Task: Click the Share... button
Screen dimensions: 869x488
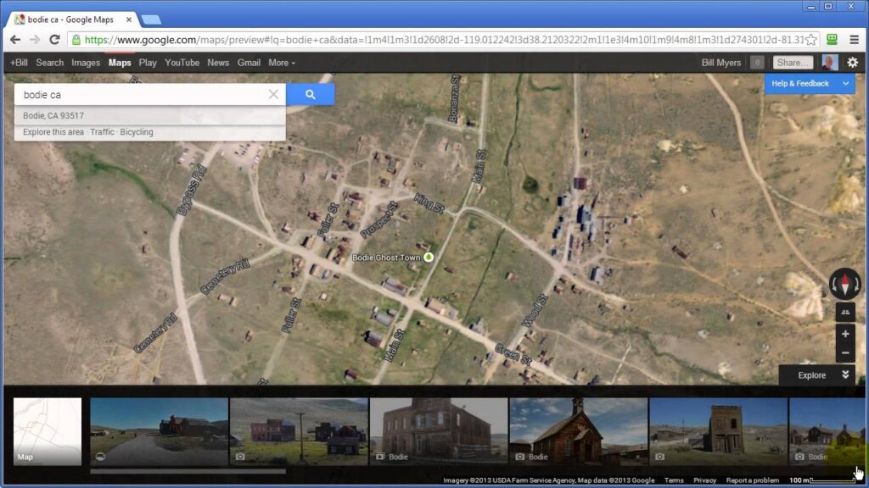Action: point(793,63)
